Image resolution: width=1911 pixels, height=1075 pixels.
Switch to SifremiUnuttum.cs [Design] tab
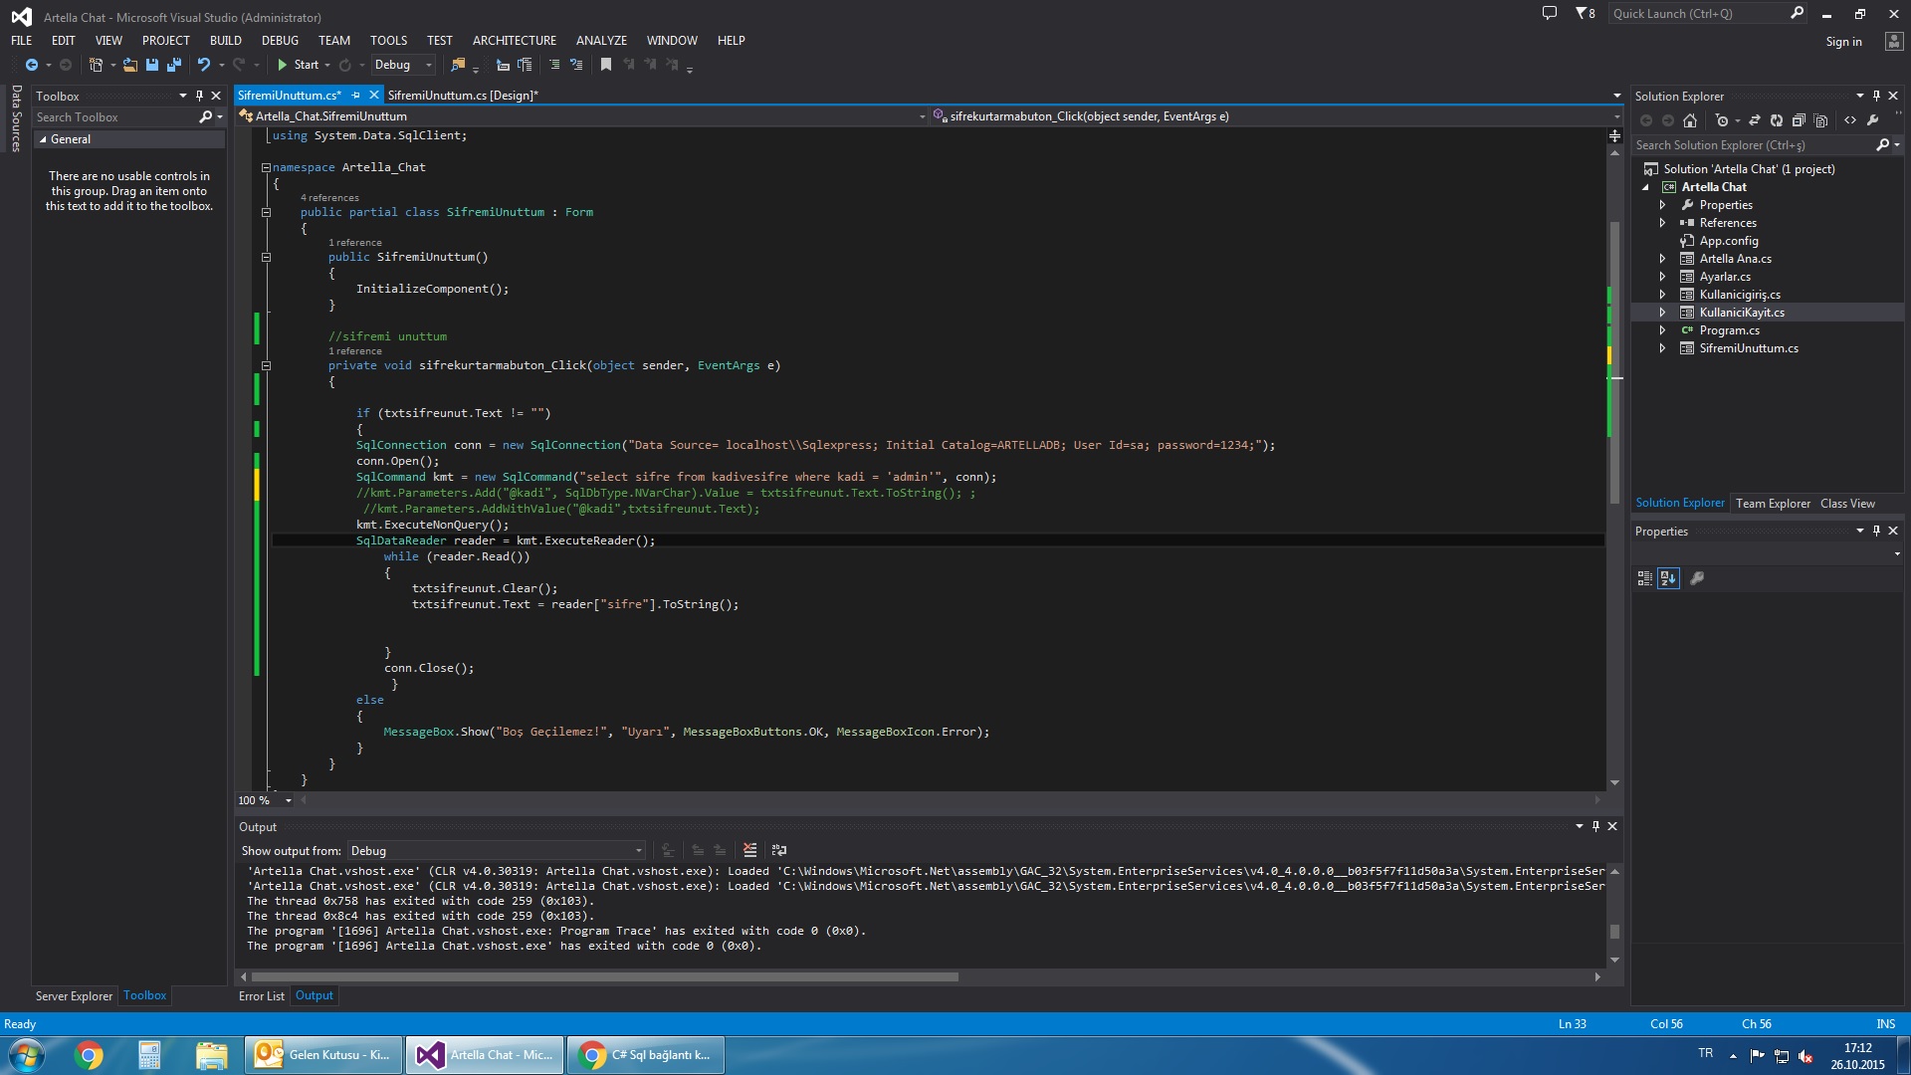(x=463, y=96)
